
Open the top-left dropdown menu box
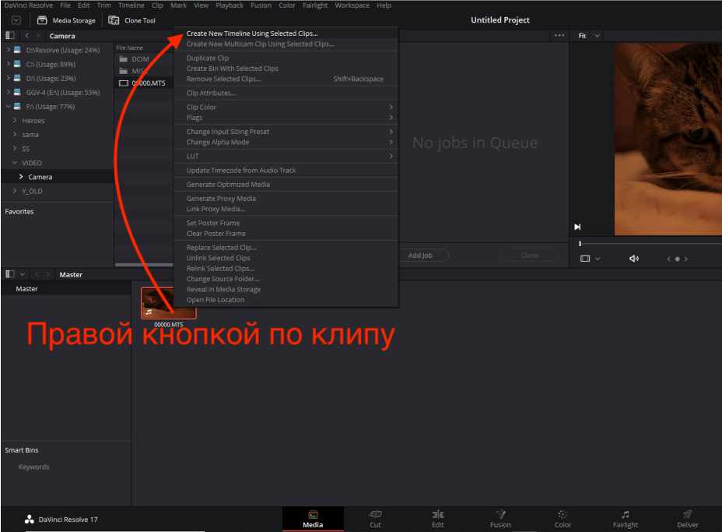pyautogui.click(x=16, y=20)
